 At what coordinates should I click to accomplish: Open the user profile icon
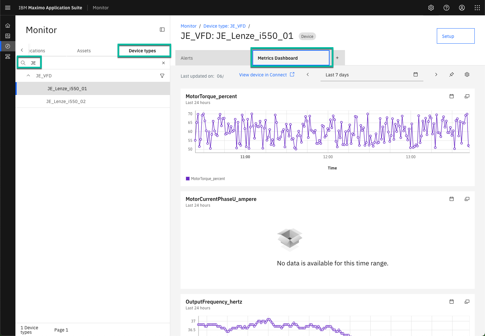[x=462, y=8]
